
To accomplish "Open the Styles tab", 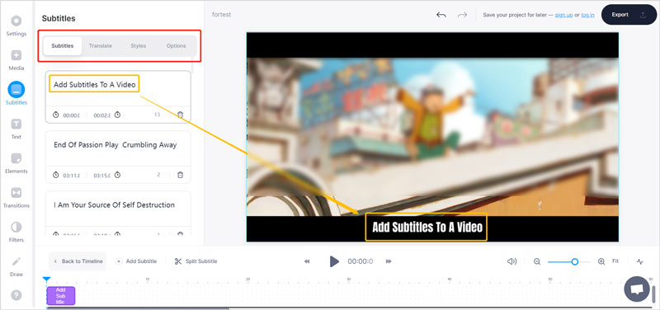I will point(138,46).
